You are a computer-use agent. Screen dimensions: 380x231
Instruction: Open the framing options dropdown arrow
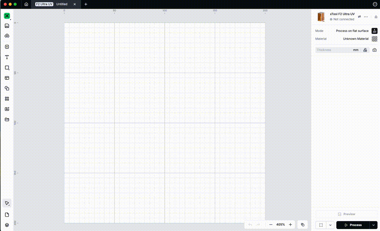330,225
